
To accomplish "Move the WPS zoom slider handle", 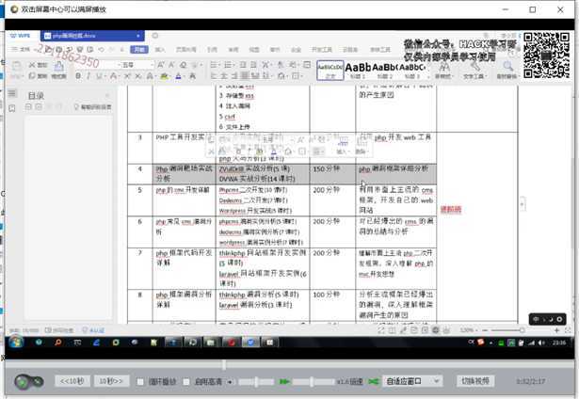I will click(523, 330).
